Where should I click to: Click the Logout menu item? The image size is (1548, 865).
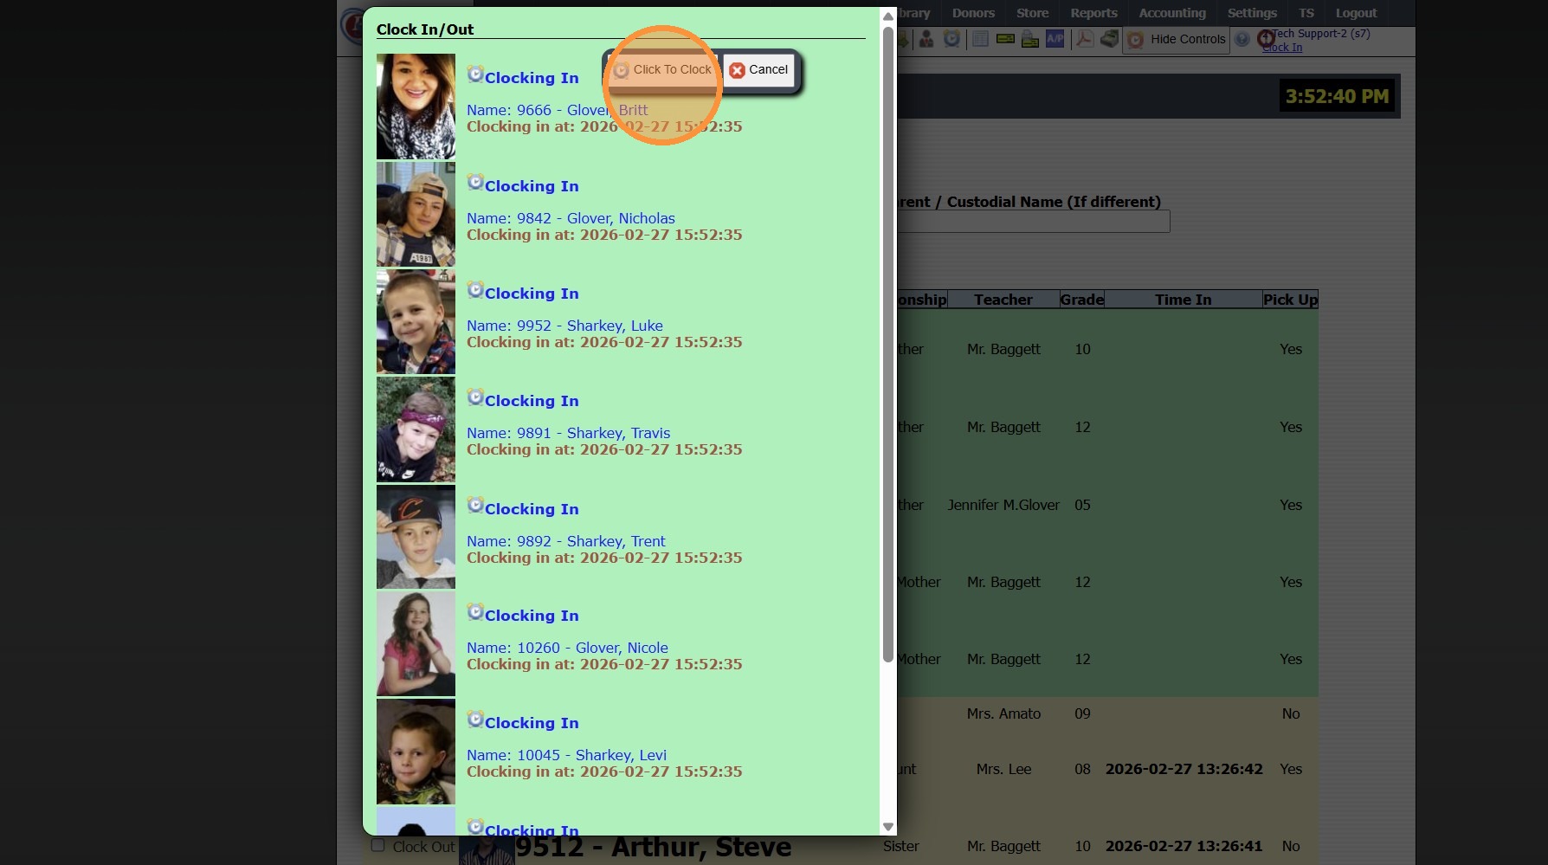pos(1356,13)
